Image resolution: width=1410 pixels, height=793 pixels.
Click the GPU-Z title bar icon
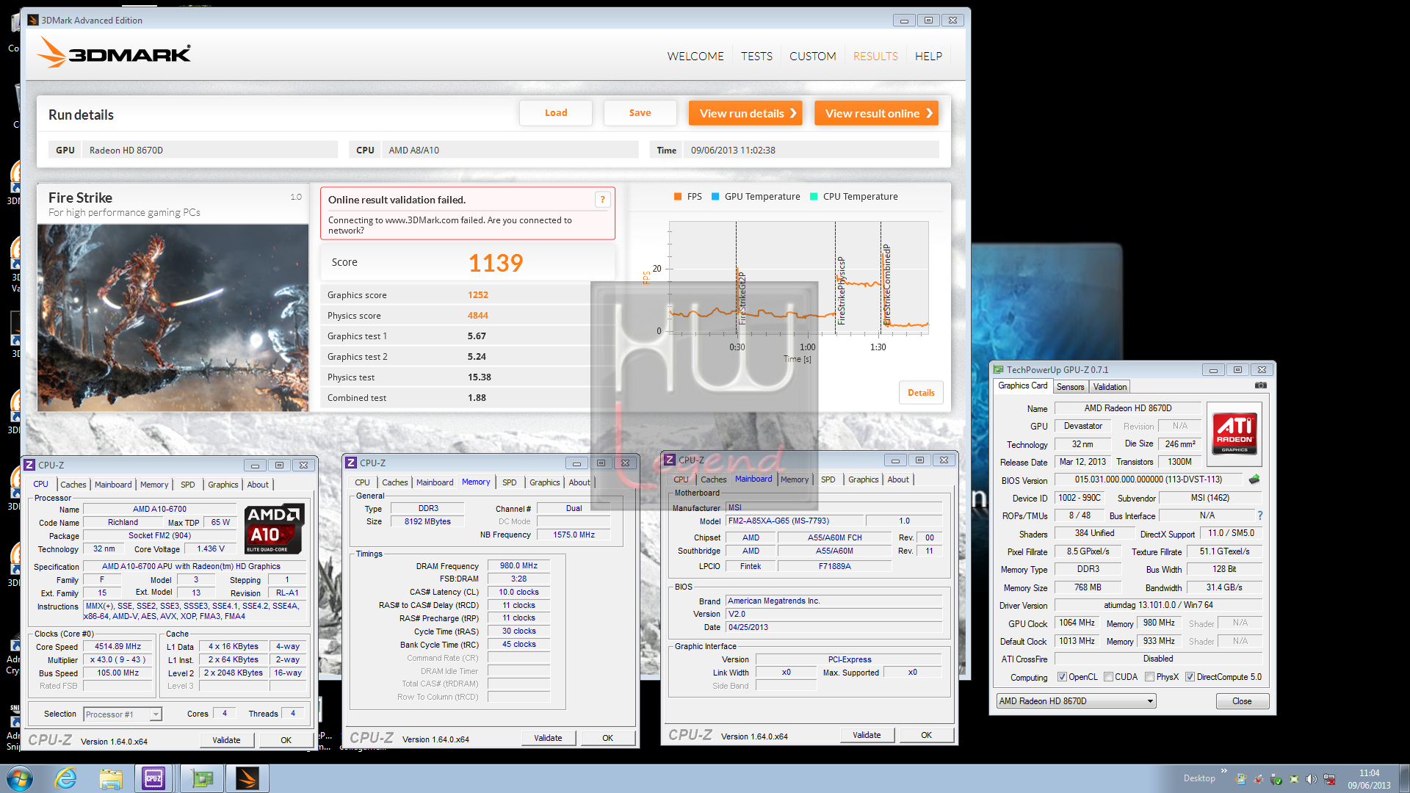[x=998, y=369]
